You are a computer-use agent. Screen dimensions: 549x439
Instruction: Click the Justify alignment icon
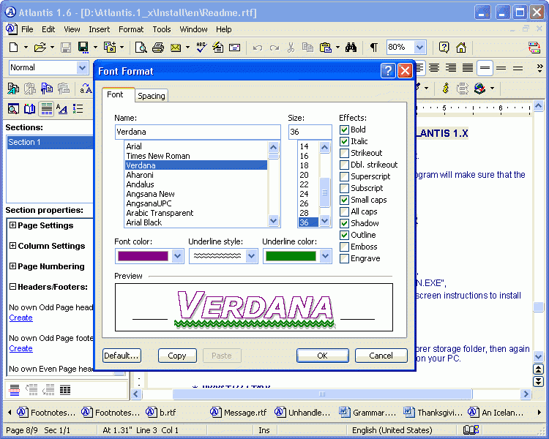(468, 67)
